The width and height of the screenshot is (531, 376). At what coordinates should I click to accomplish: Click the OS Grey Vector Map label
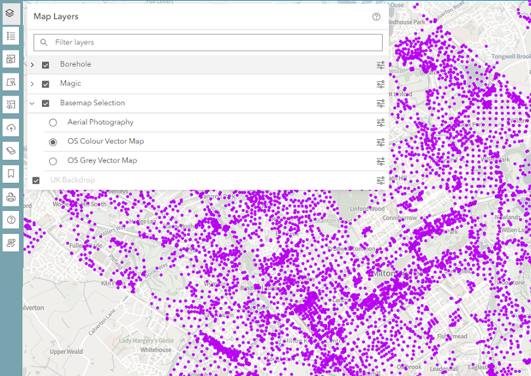coord(102,160)
